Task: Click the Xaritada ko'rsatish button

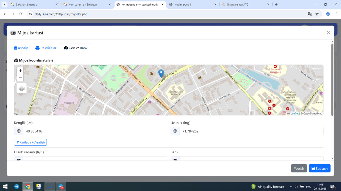Action: [x=30, y=142]
